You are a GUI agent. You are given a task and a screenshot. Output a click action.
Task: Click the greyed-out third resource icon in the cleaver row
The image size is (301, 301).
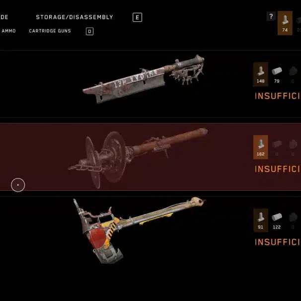293,75
